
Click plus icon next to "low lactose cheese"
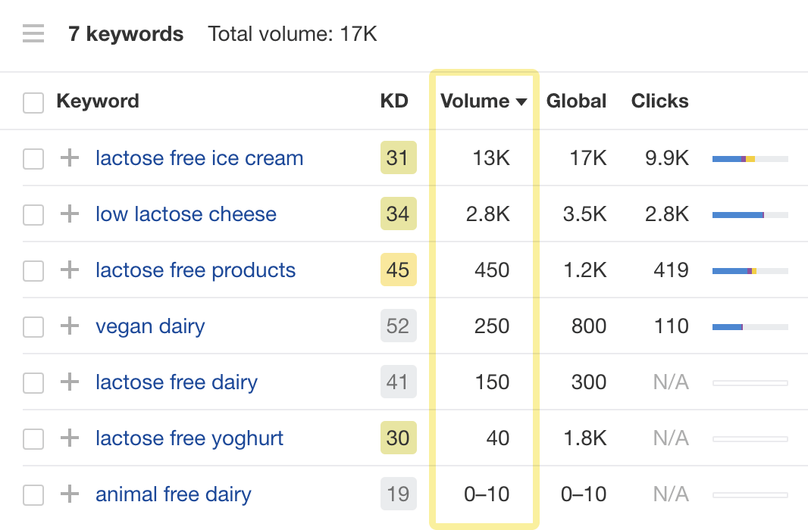69,214
